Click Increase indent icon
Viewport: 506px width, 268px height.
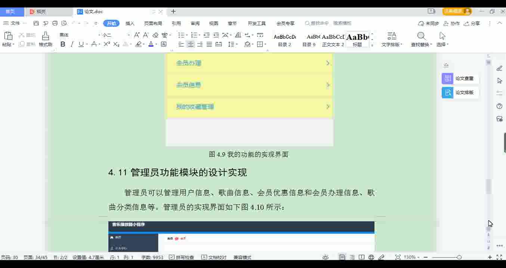point(216,35)
